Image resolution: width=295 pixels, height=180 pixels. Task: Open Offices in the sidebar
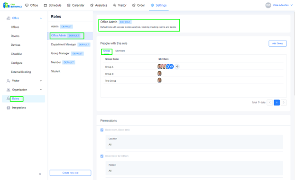click(15, 27)
